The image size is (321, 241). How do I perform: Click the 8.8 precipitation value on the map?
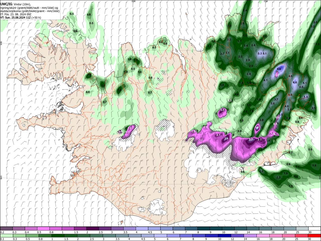tap(279, 69)
